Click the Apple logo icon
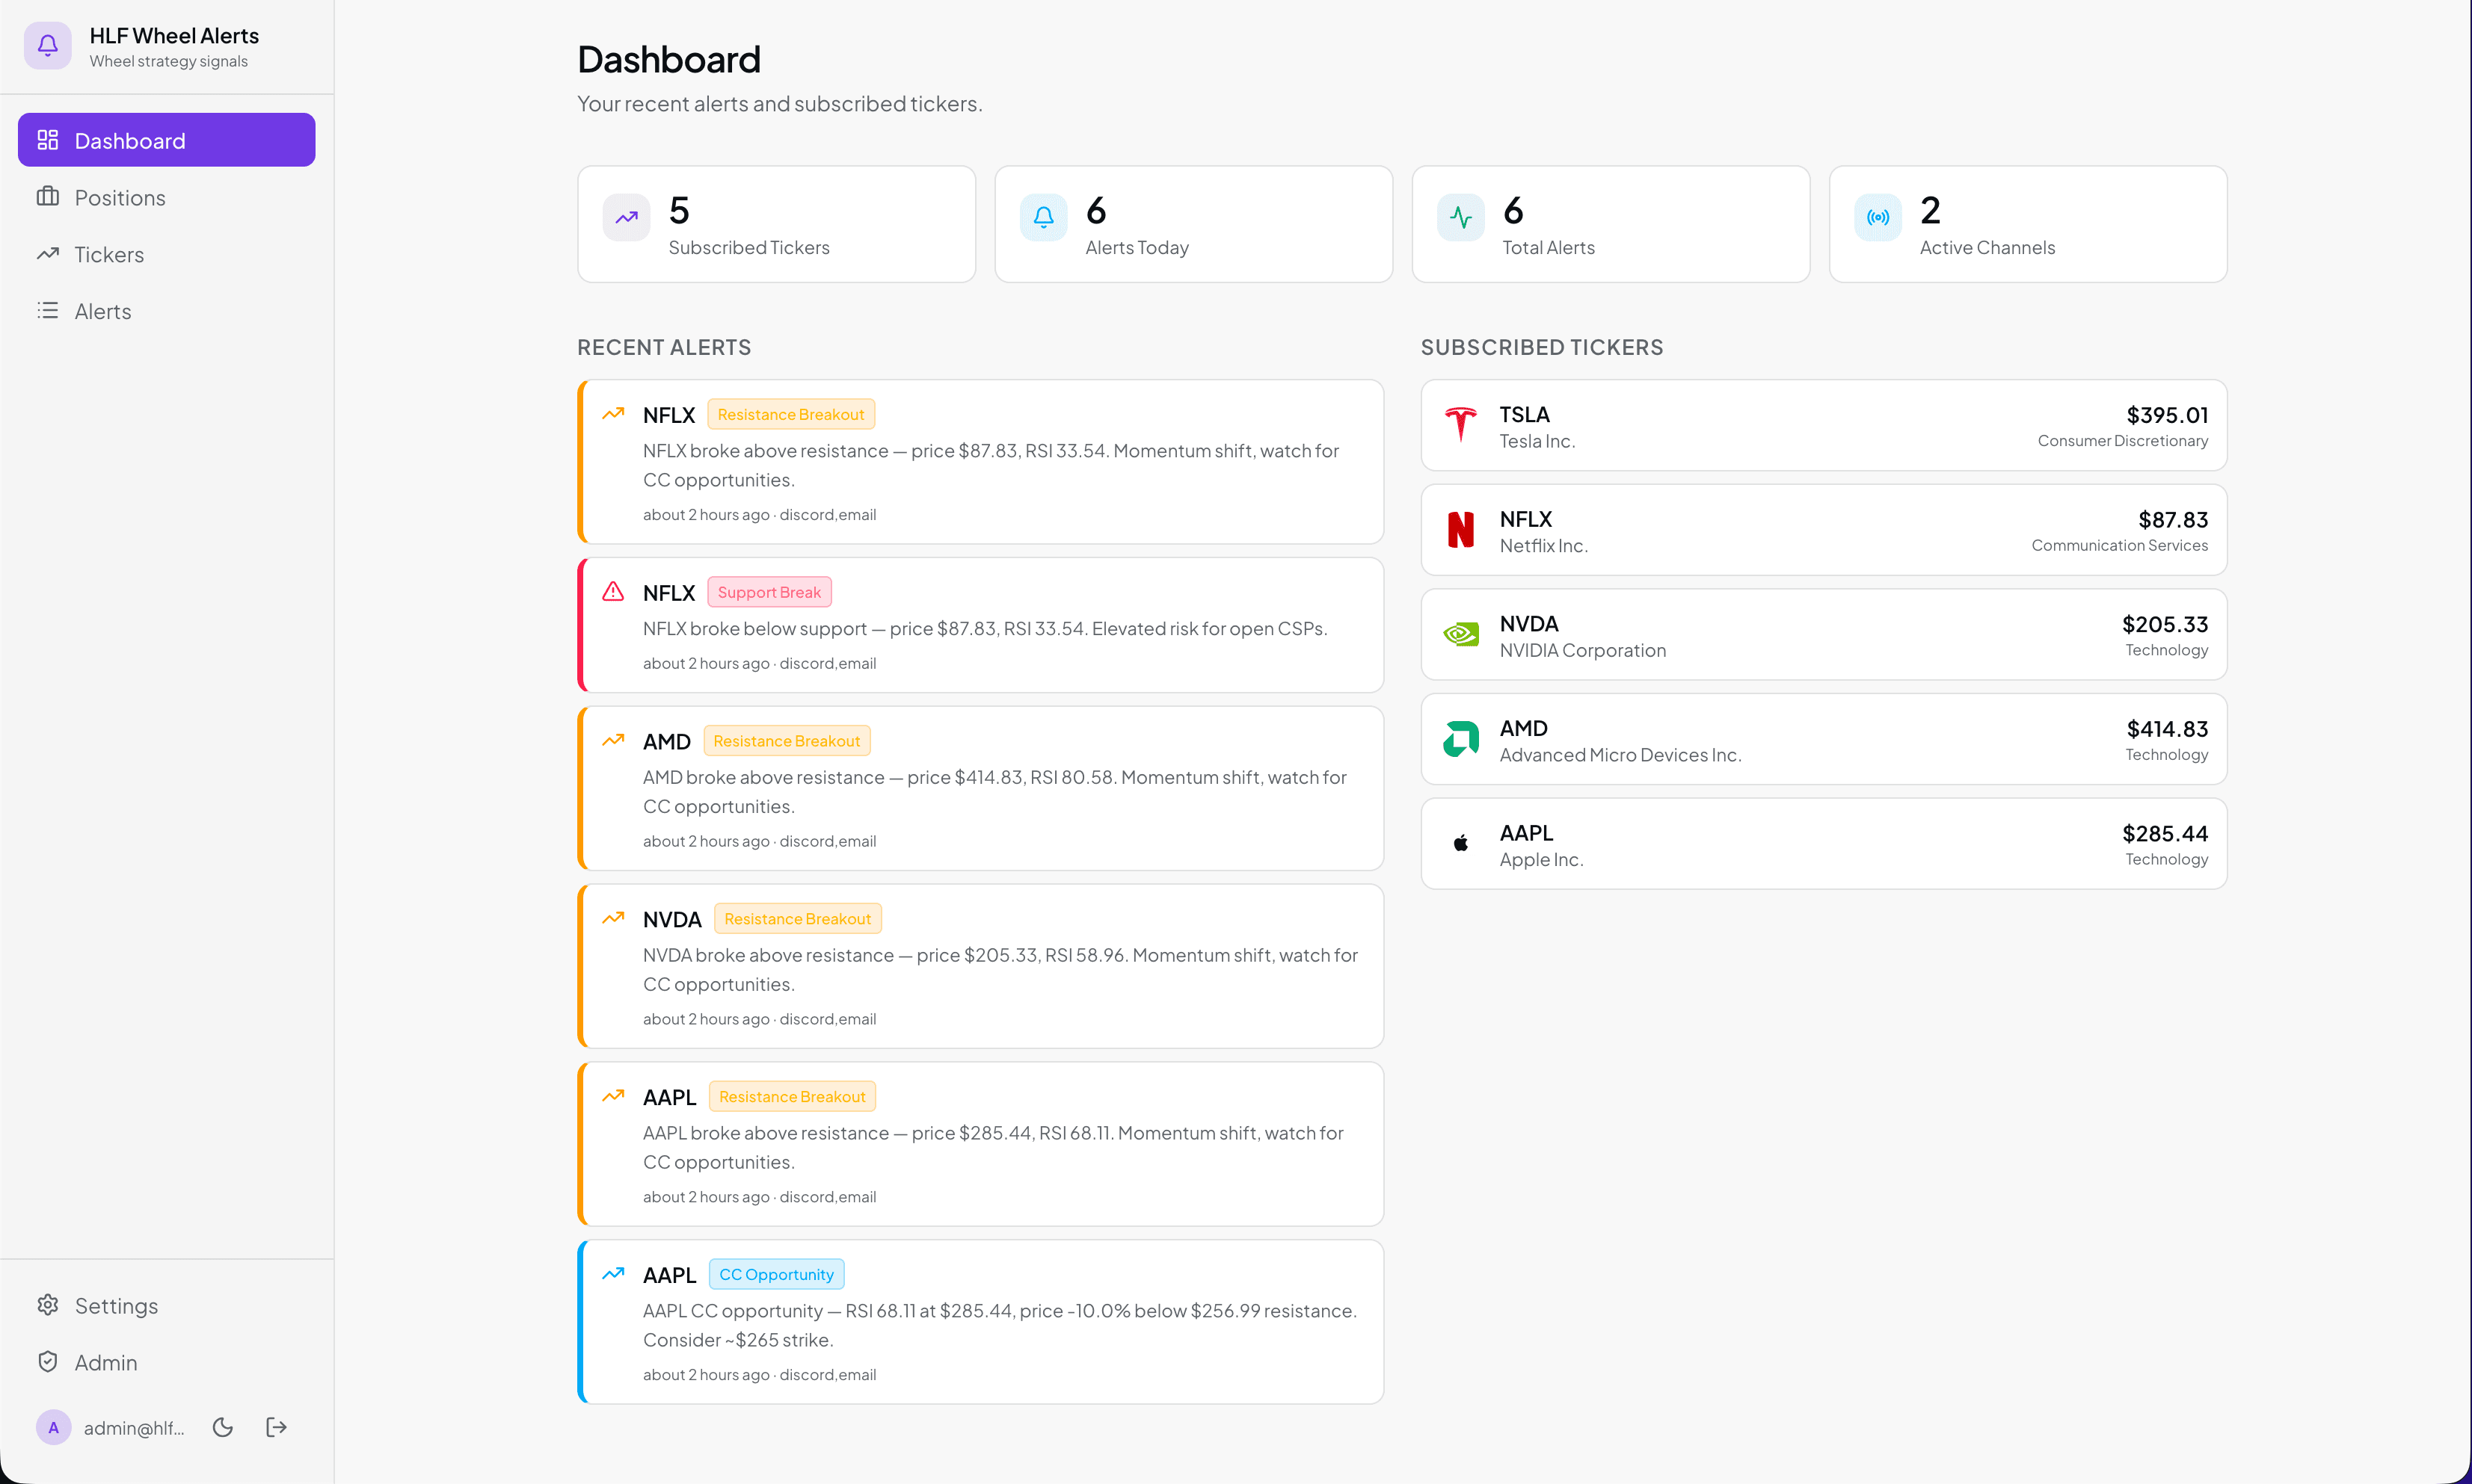2472x1484 pixels. coord(1460,844)
